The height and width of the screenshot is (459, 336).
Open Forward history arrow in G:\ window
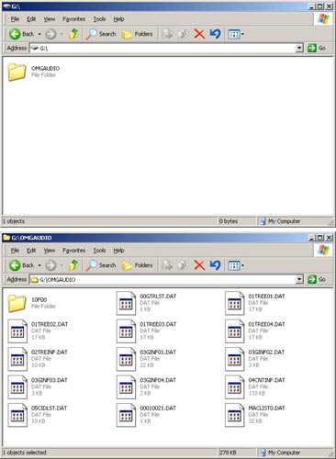[62, 34]
